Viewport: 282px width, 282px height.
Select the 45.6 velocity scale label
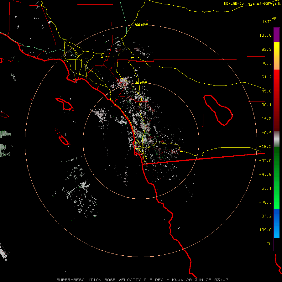[267, 91]
